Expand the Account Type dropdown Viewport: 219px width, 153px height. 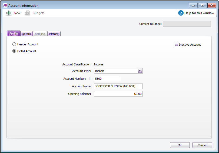pyautogui.click(x=140, y=71)
